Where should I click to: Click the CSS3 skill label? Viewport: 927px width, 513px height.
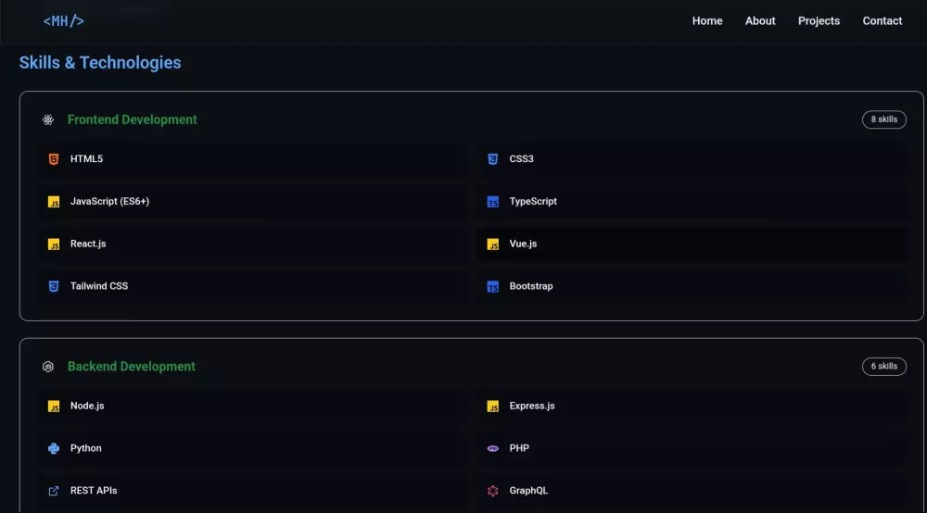click(x=521, y=158)
